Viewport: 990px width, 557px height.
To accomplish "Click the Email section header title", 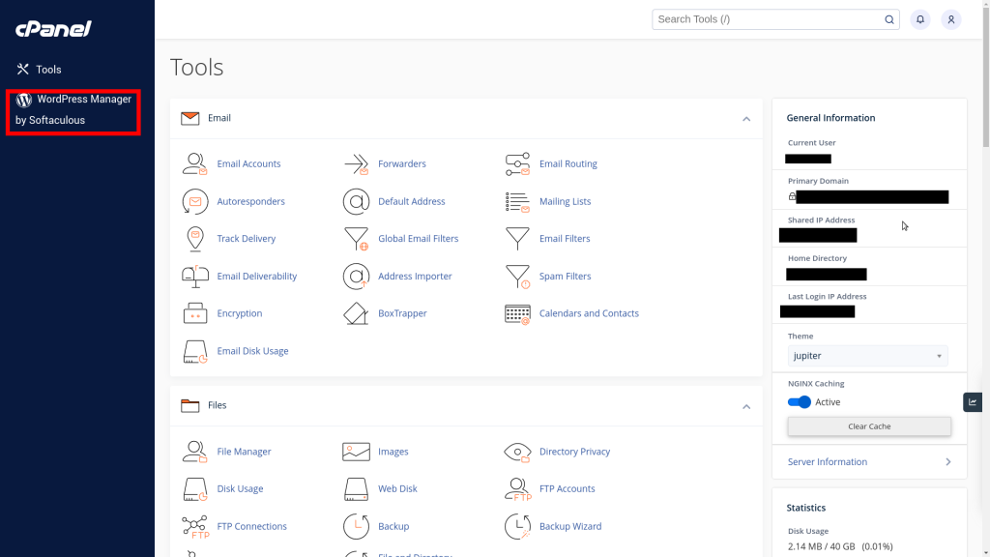I will [219, 118].
